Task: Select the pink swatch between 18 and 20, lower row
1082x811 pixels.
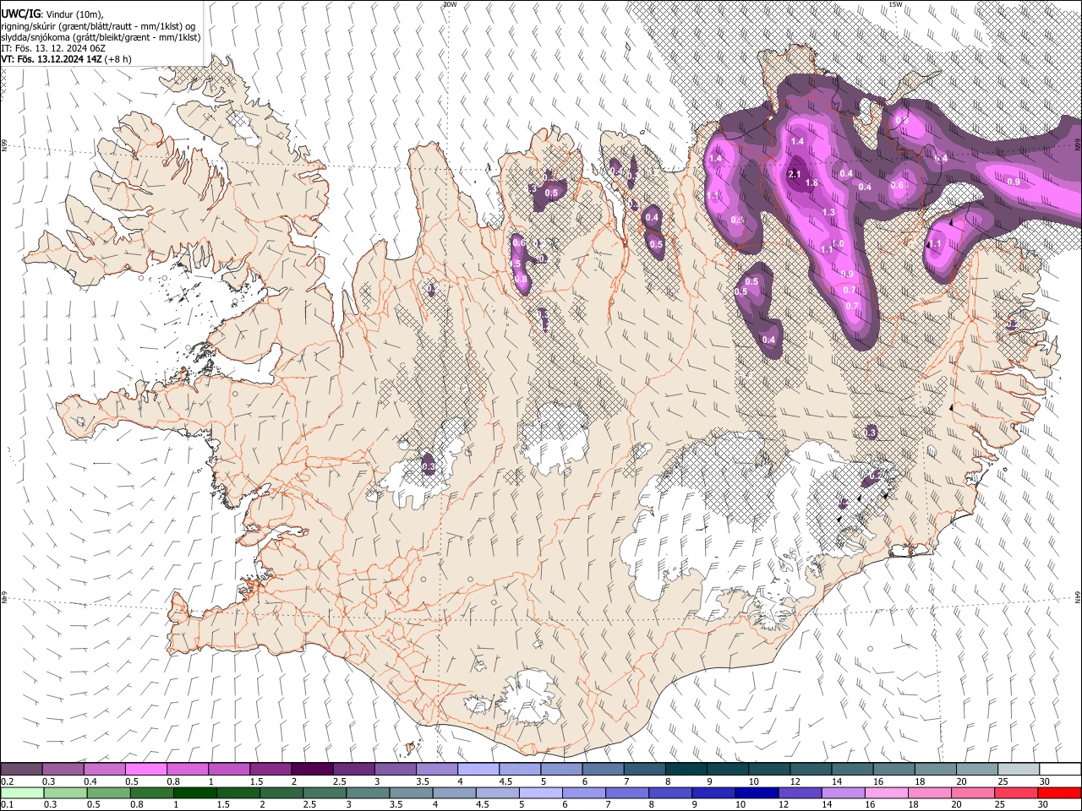Action: click(x=931, y=792)
